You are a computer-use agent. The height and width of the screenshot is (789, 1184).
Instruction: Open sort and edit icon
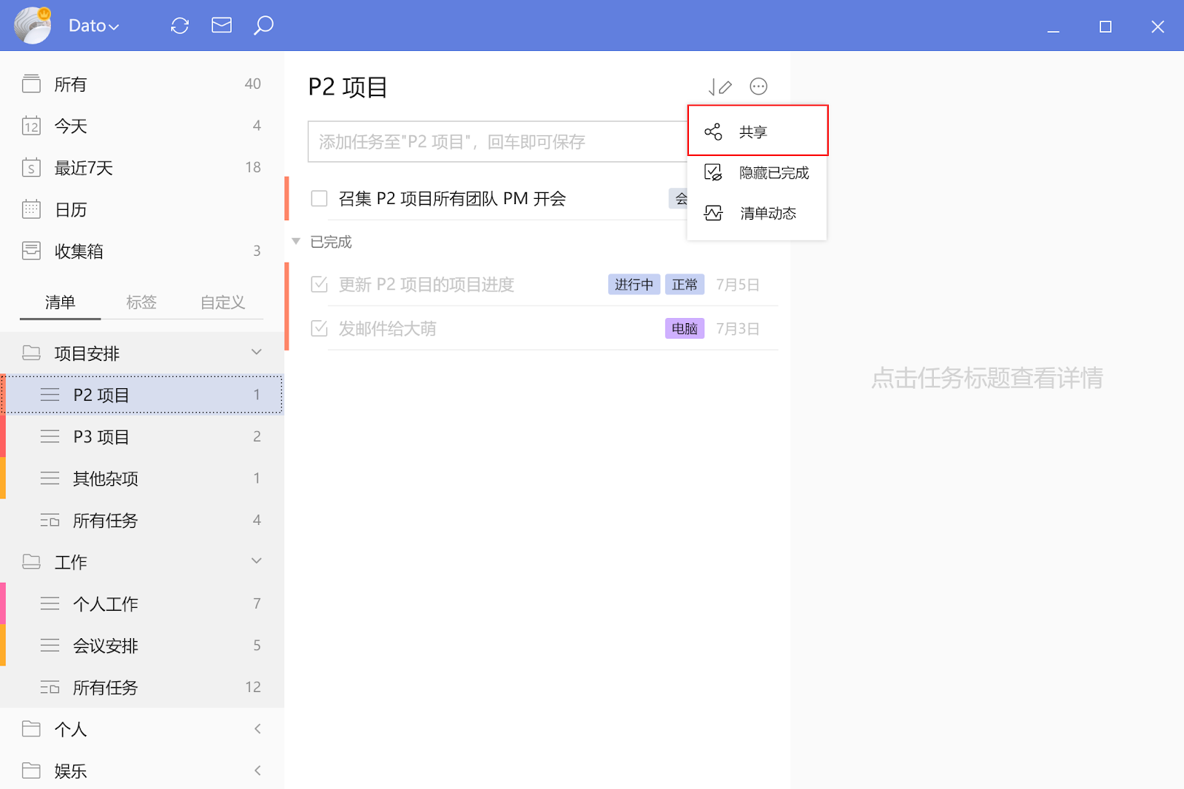coord(720,87)
